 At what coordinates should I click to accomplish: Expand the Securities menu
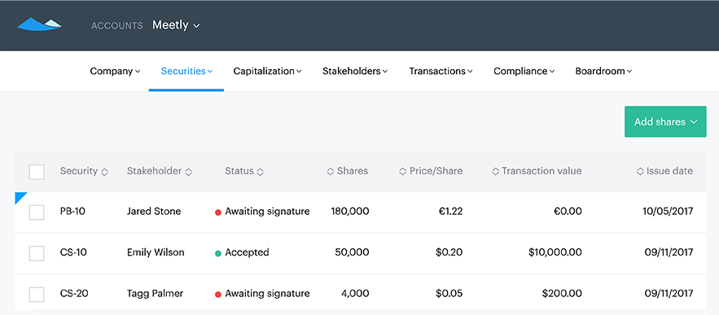coord(187,71)
